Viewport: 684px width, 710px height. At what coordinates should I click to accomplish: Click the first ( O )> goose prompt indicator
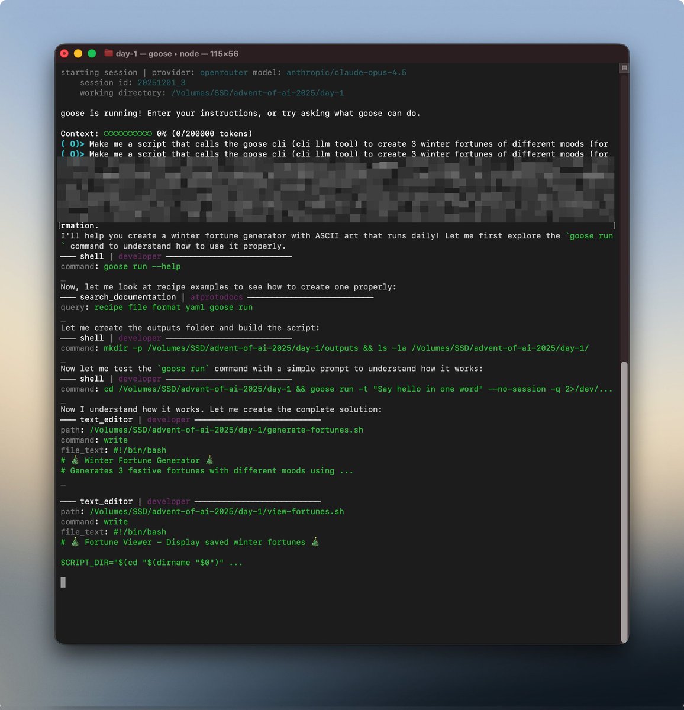click(72, 144)
